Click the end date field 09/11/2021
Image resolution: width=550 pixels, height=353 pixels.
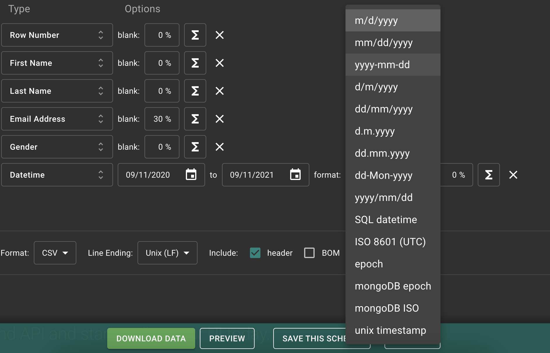(x=266, y=175)
